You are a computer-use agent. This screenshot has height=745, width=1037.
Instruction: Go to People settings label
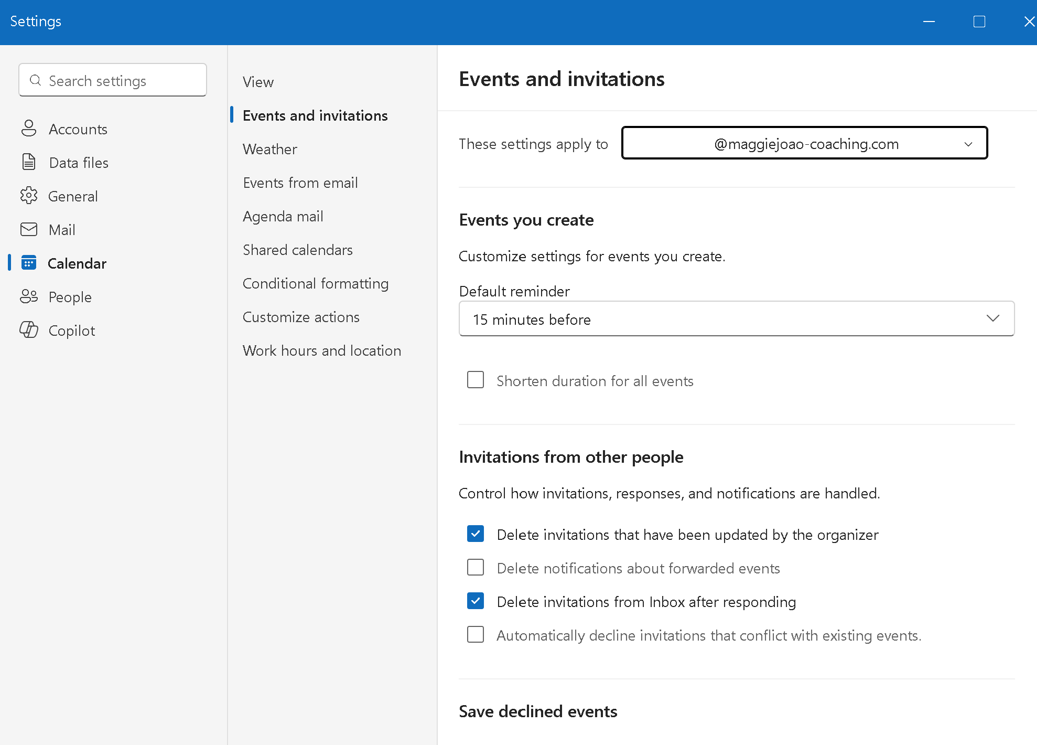70,297
